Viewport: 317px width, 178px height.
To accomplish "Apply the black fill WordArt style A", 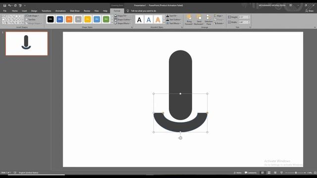I will pos(139,20).
